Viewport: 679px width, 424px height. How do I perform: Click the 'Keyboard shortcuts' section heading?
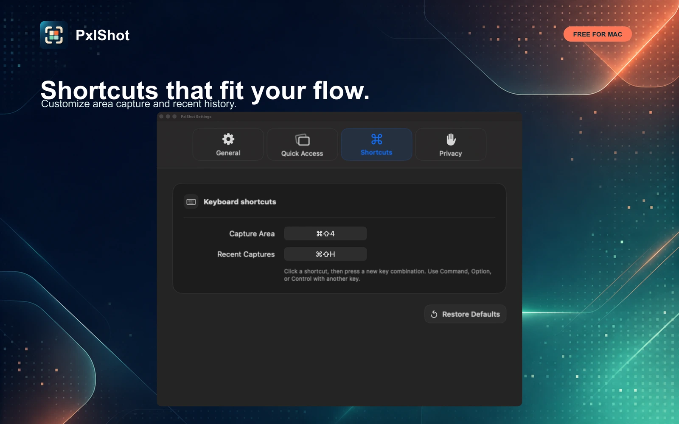(x=240, y=202)
